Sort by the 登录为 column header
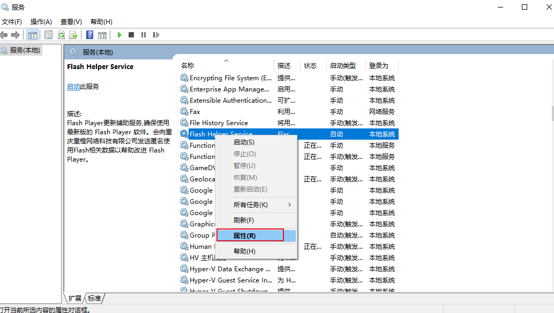Image resolution: width=554 pixels, height=313 pixels. pos(381,66)
